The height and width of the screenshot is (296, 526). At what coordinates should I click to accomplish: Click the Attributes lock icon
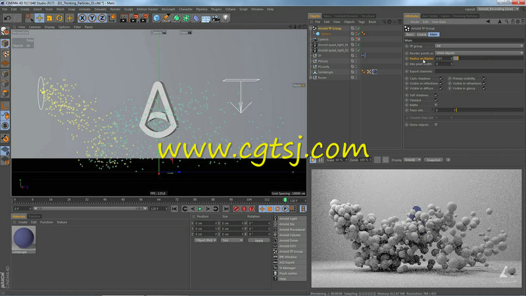(x=513, y=22)
